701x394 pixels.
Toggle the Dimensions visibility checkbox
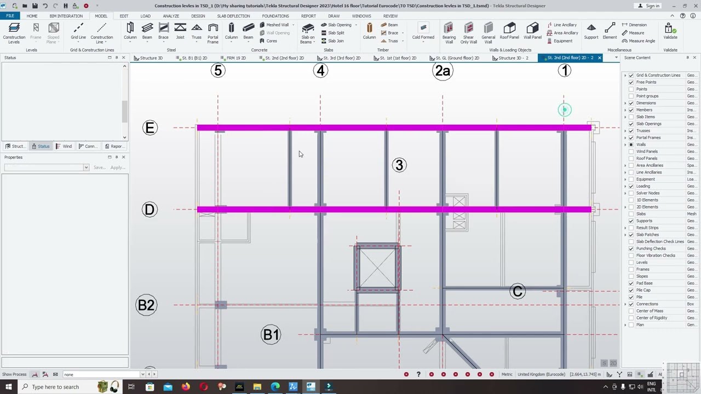631,103
